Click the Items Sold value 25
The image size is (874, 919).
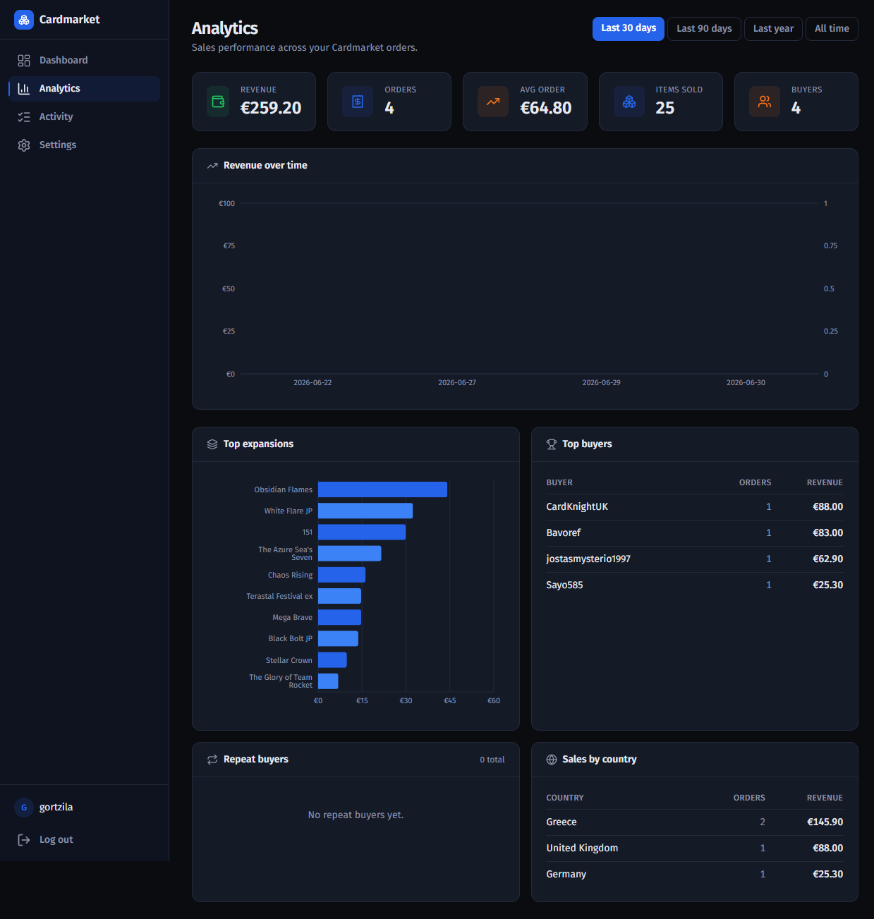(664, 108)
